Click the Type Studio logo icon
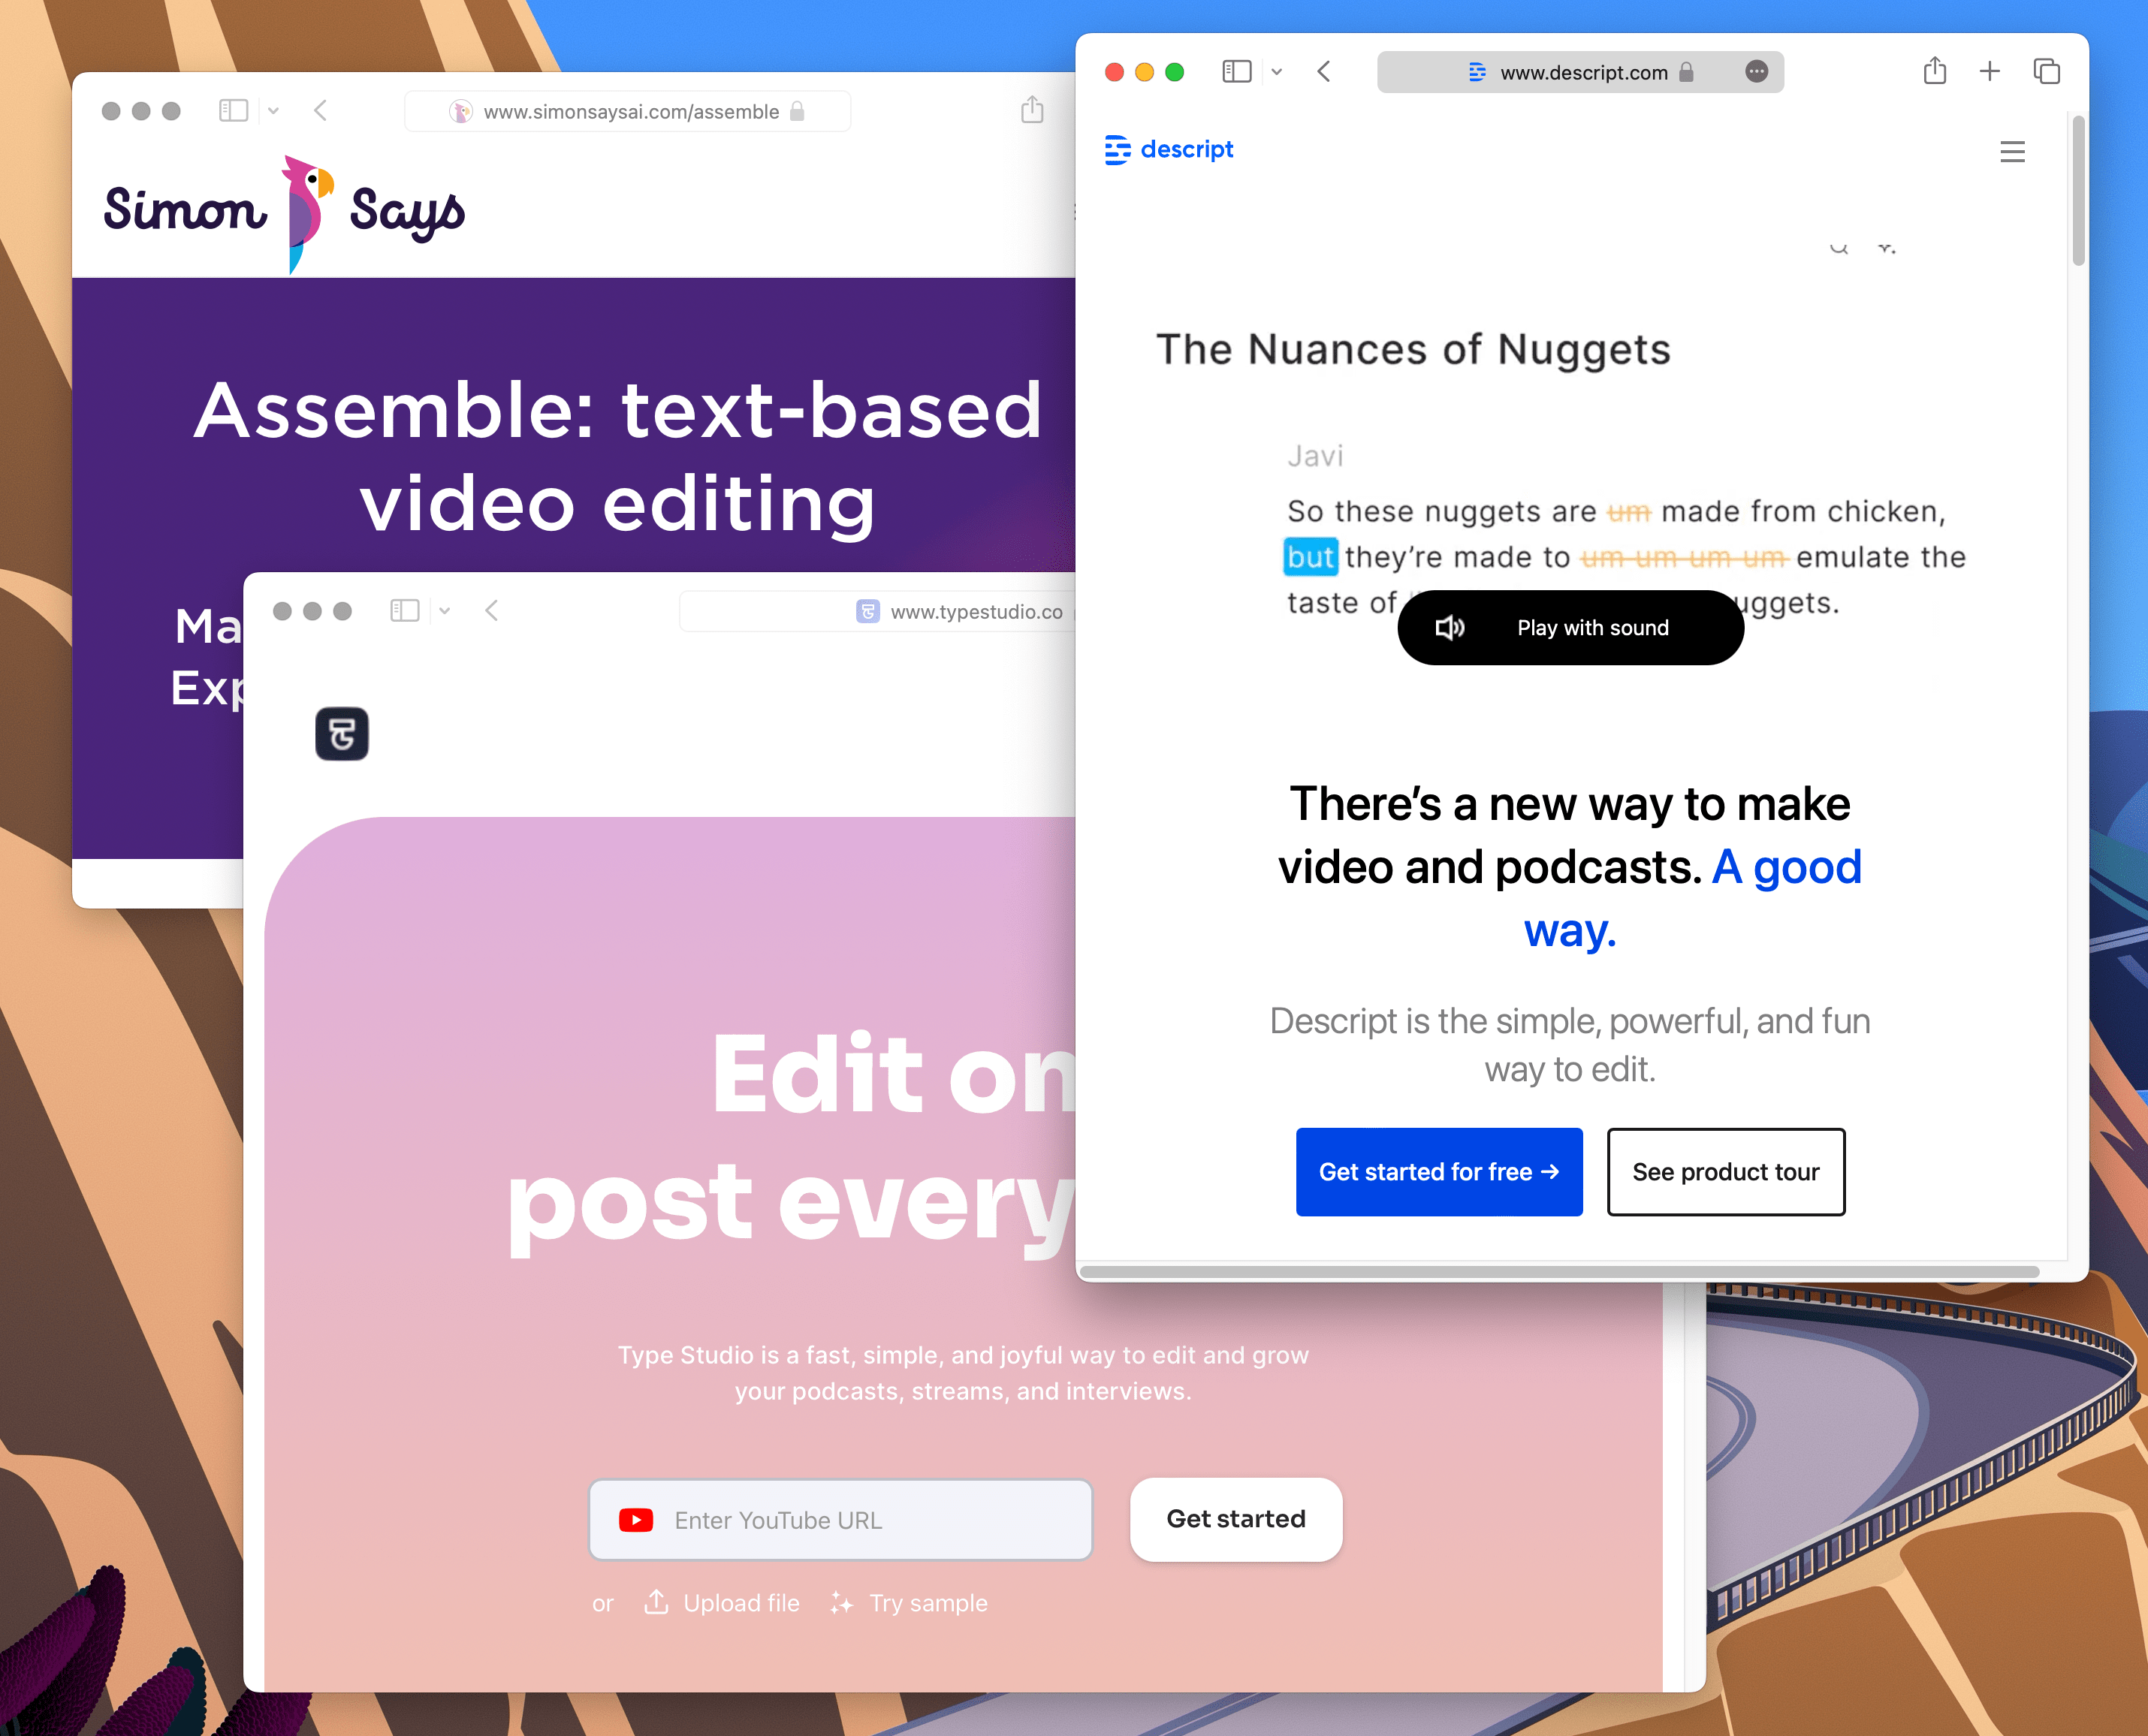 (341, 734)
